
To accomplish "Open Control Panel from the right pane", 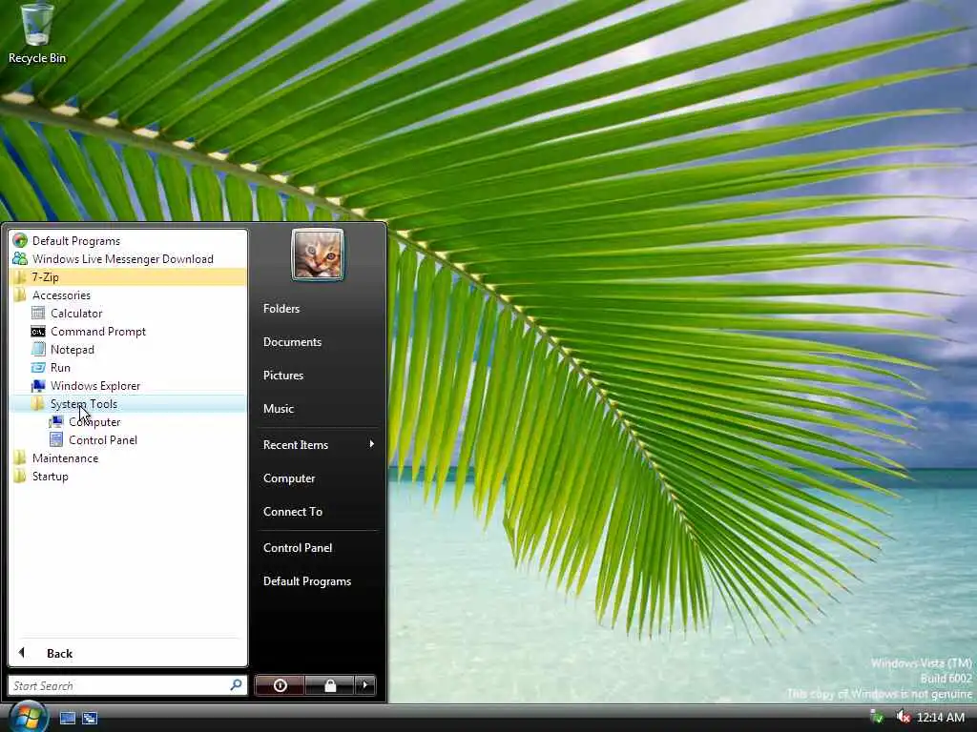I will [x=318, y=547].
